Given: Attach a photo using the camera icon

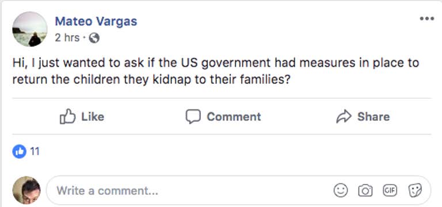Looking at the screenshot, I should (x=365, y=191).
